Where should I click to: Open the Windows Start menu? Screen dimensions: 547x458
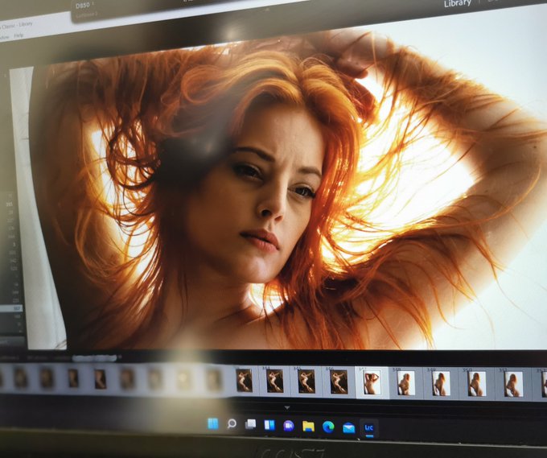[x=213, y=423]
